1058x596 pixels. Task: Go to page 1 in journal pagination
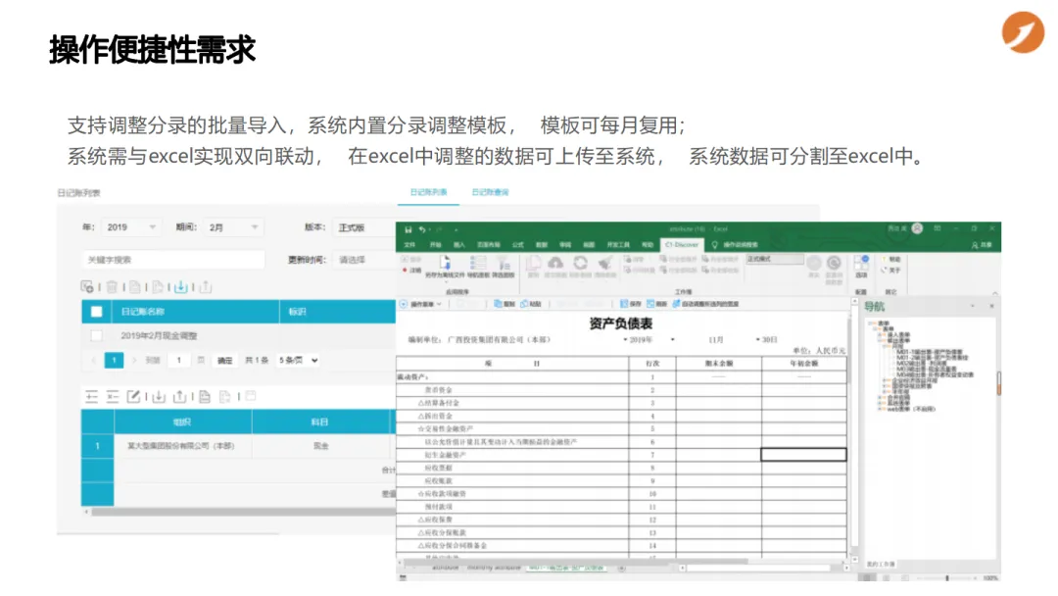114,361
